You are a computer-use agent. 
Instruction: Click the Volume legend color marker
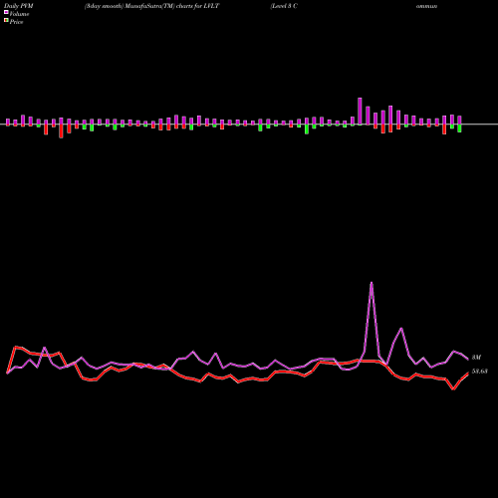[6, 13]
